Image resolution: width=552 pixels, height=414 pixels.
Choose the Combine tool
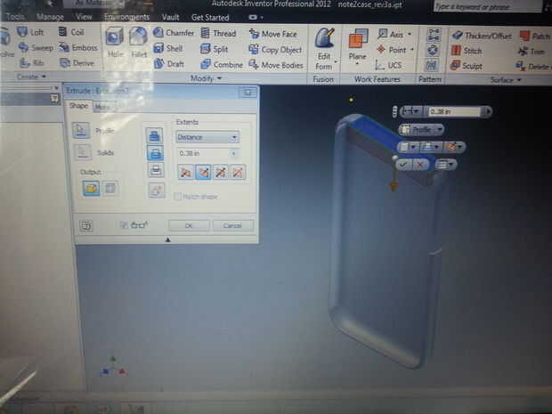(222, 65)
